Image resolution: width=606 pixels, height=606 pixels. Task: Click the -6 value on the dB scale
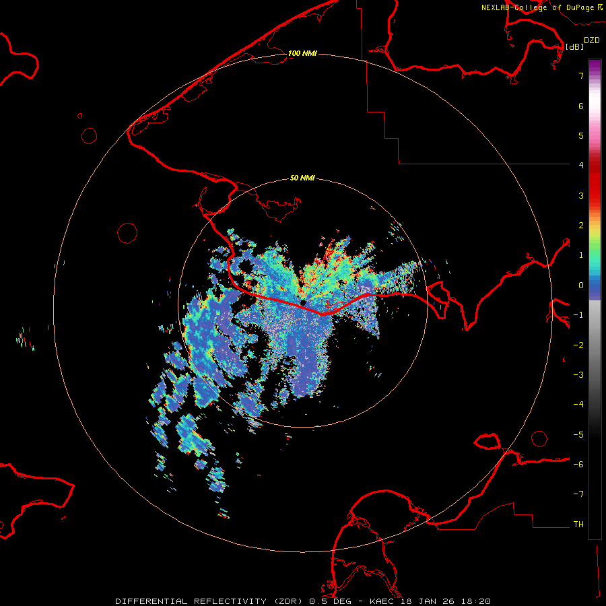[578, 465]
